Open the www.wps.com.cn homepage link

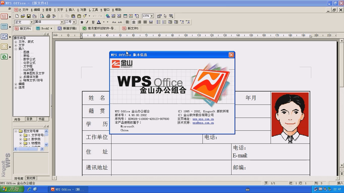(x=203, y=119)
